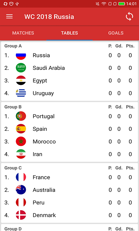Open the France team row

tap(69, 177)
